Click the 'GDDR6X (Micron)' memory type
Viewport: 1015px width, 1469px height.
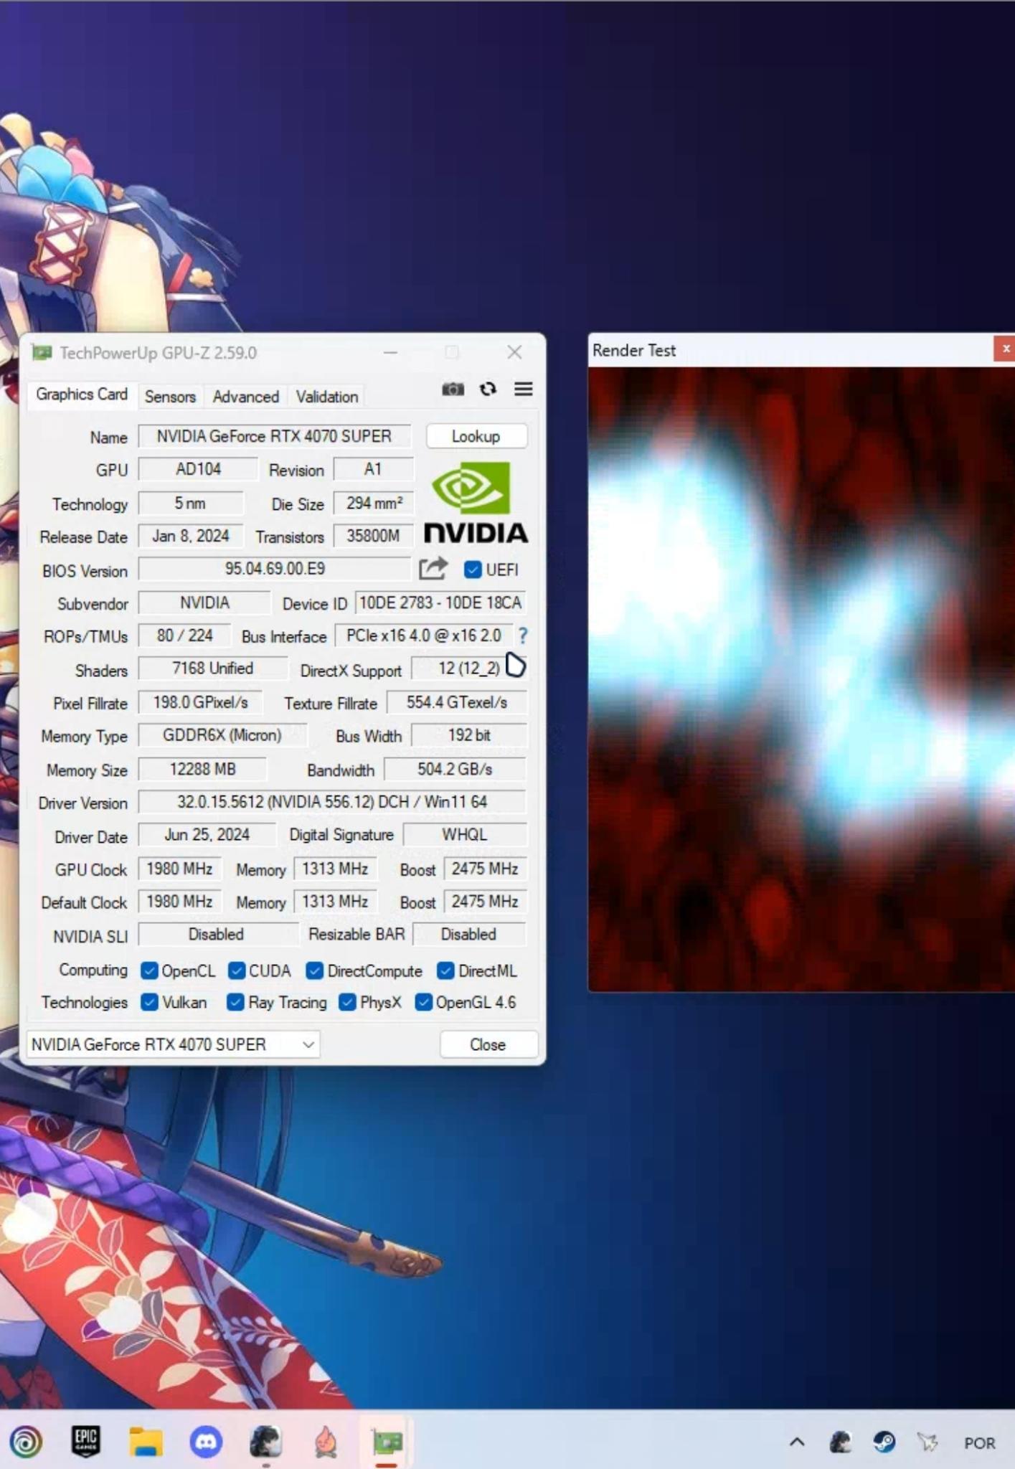[x=222, y=735]
